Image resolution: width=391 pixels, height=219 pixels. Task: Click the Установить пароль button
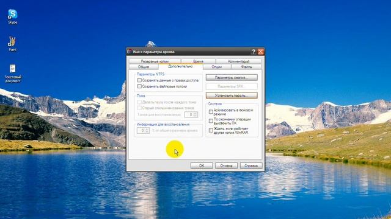click(232, 96)
